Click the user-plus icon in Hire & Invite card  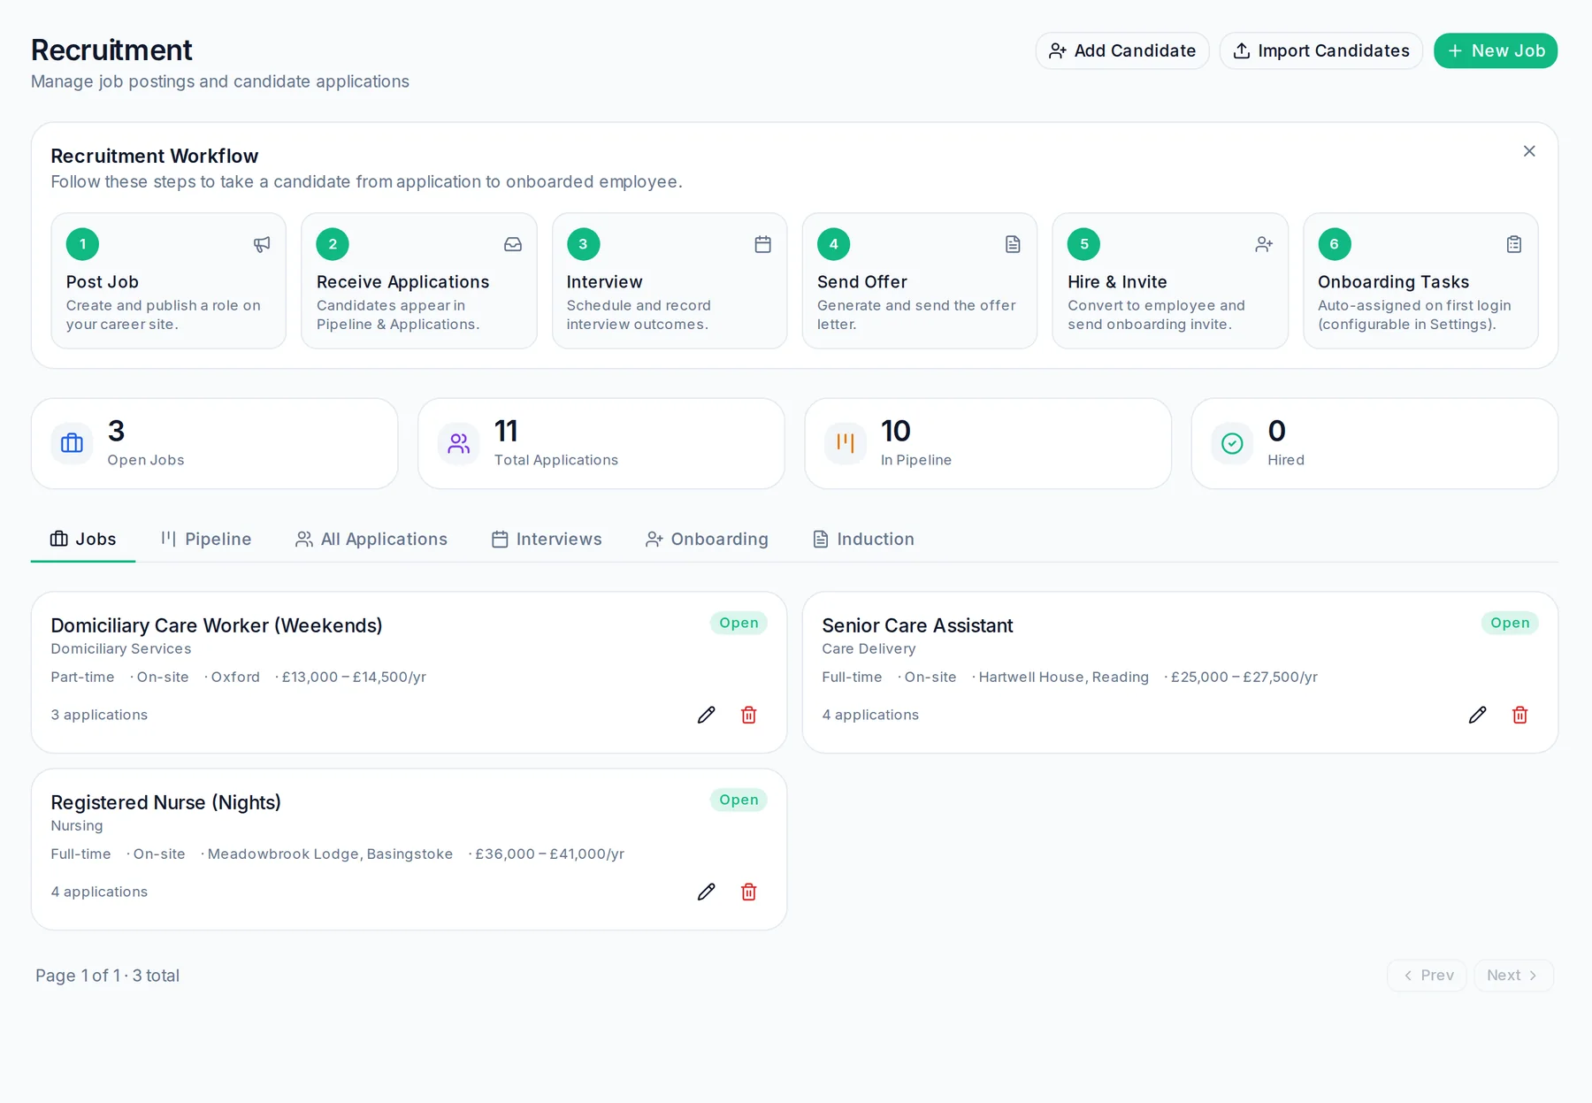click(x=1264, y=244)
